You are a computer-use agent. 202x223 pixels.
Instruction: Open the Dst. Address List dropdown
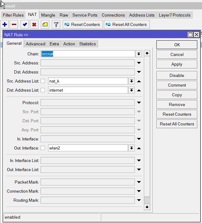coord(131,90)
